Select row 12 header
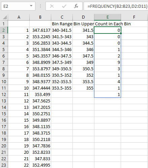Screen dimensions: 148x168 (4, 94)
